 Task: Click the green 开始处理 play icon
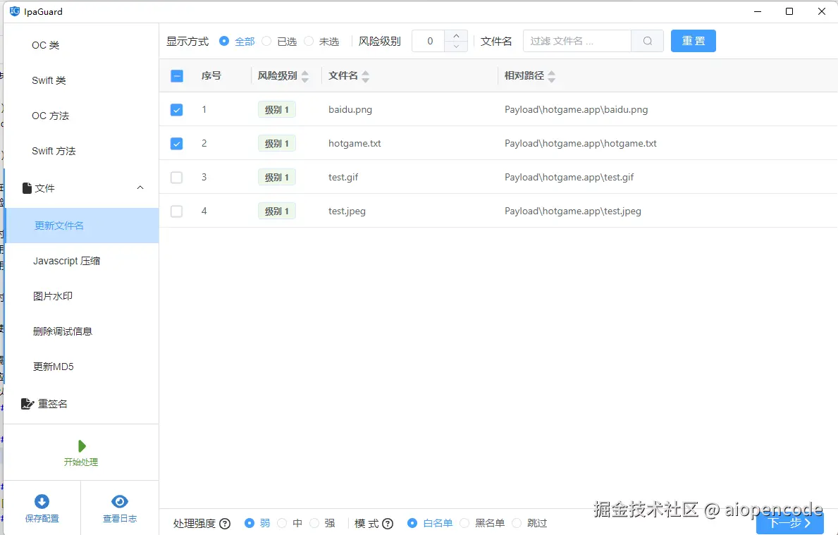click(x=81, y=445)
